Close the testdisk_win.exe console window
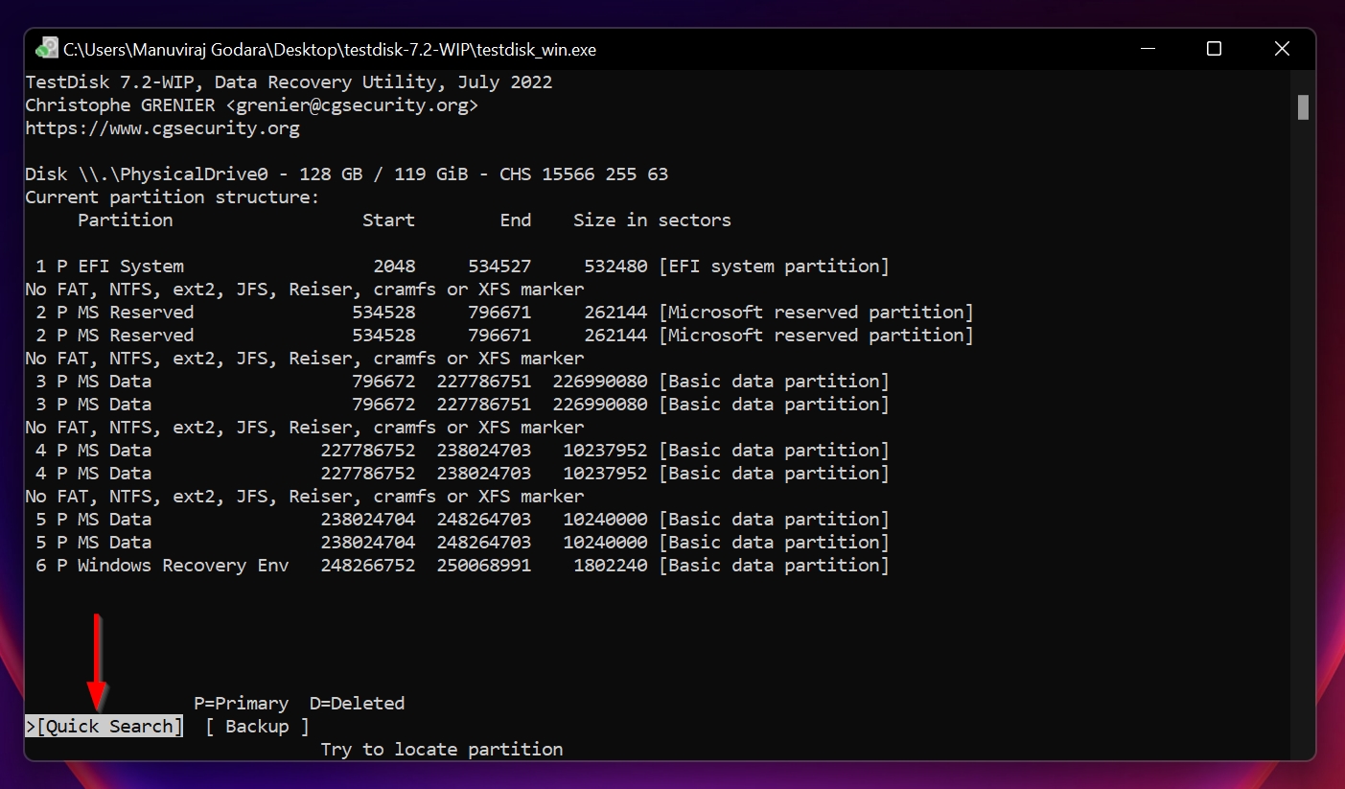 (x=1281, y=49)
